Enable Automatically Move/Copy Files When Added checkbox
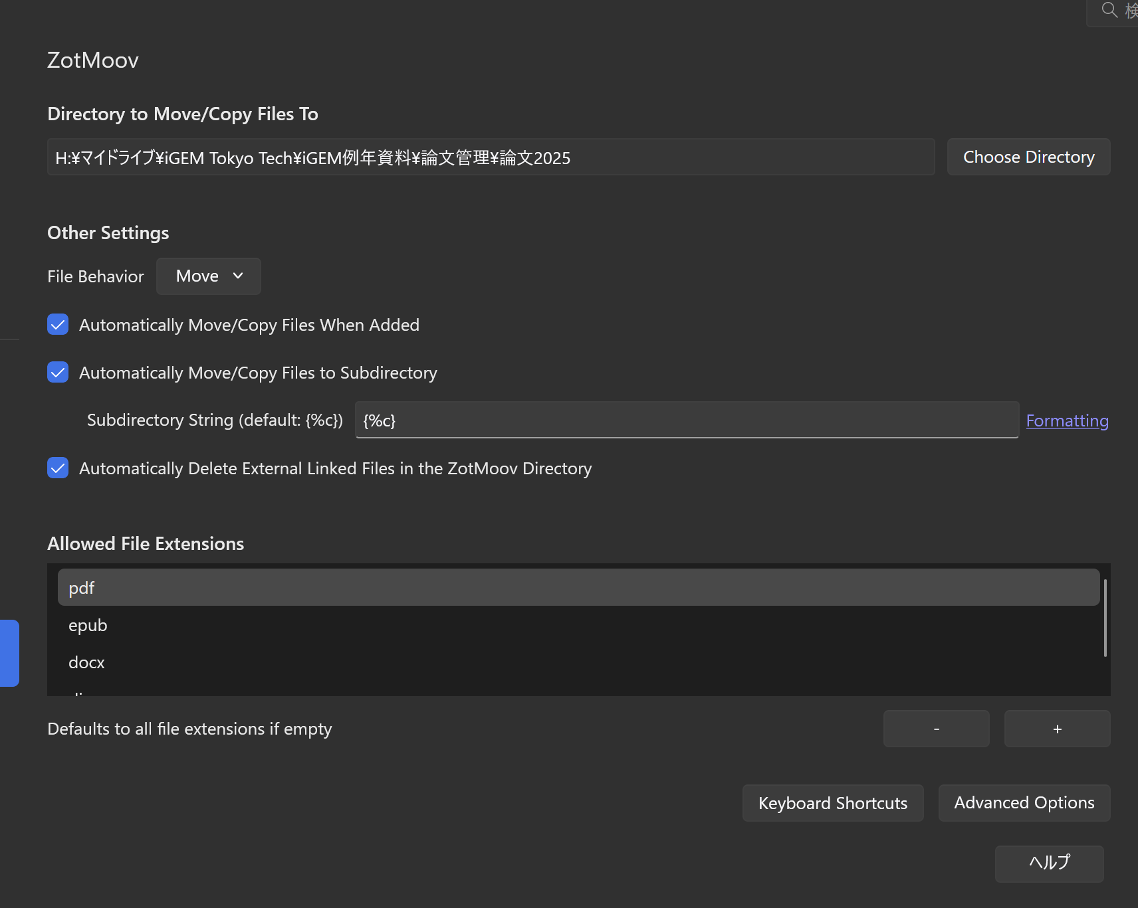 click(58, 325)
